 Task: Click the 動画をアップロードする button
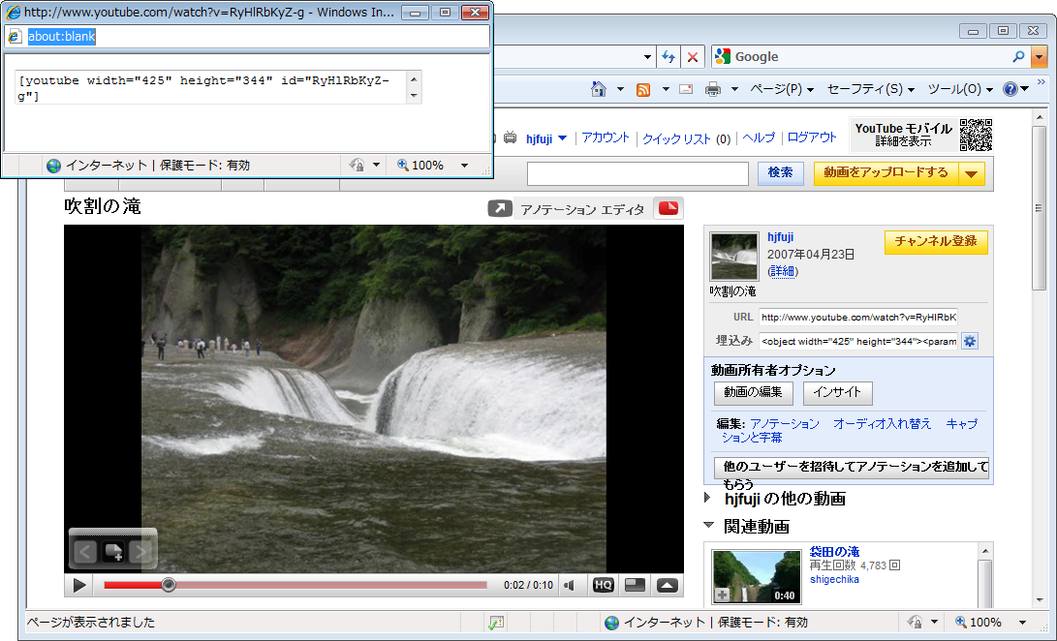coord(886,173)
